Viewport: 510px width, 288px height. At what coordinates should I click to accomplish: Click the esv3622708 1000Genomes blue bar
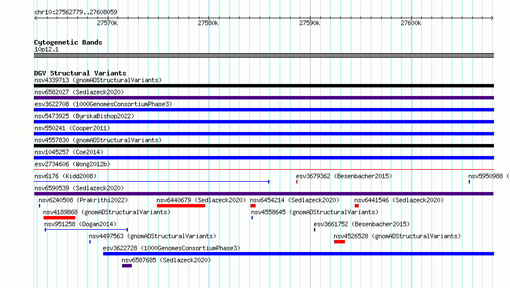[264, 110]
